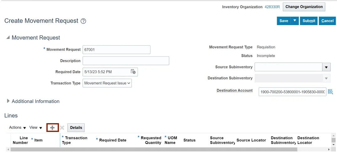Click the Change Organization button

point(304,7)
